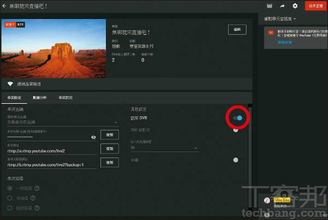Open settings with the gear icon
328x220 pixels.
click(295, 6)
